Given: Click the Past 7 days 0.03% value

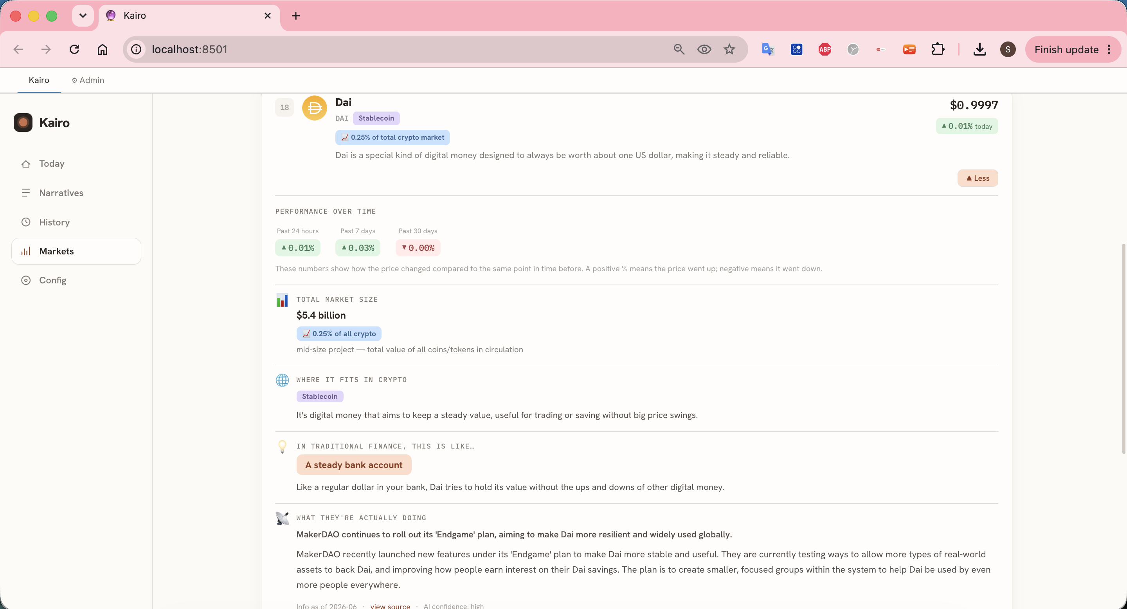Looking at the screenshot, I should click(357, 248).
